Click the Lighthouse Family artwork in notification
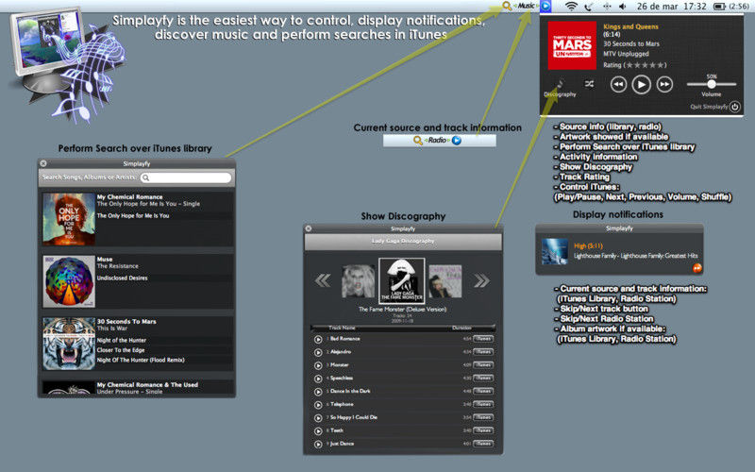The image size is (755, 472). [x=555, y=251]
